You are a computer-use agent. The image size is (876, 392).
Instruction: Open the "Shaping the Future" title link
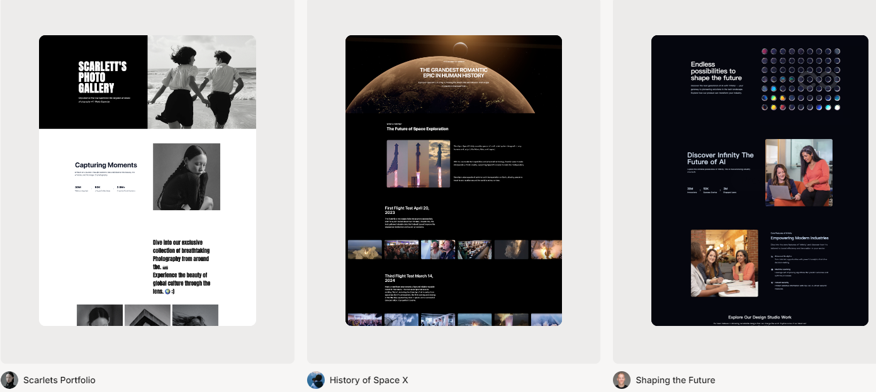pos(675,380)
